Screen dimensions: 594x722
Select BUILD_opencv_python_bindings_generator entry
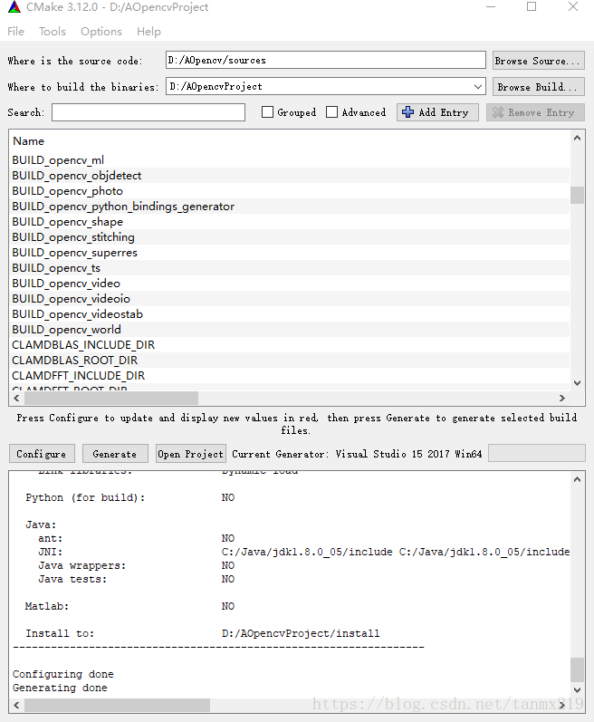tap(290, 207)
